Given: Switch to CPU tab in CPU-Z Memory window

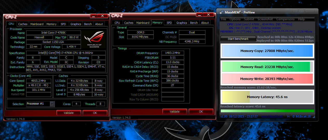Looking at the screenshot, I should point(117,23).
